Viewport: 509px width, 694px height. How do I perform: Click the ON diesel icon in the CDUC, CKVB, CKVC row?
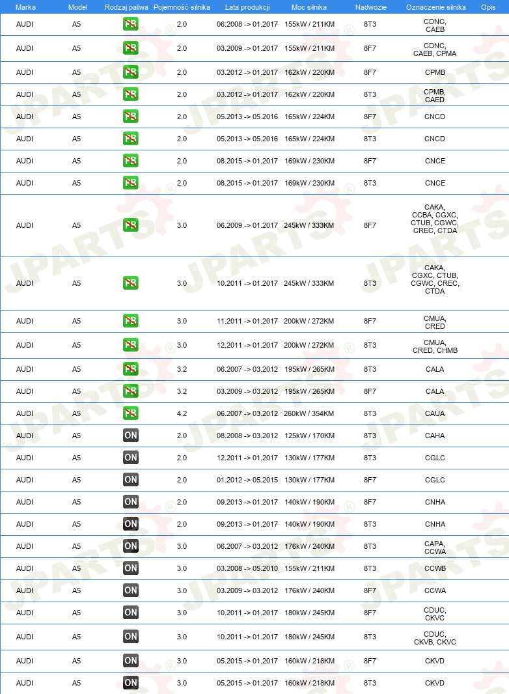click(x=131, y=637)
